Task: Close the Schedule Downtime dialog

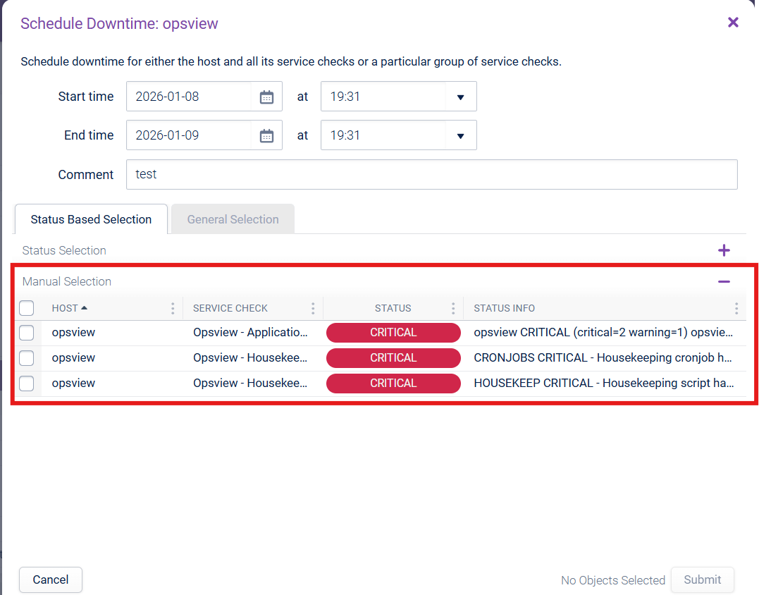Action: 733,23
